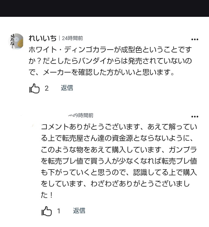Click the dark bar at the top

105,8
